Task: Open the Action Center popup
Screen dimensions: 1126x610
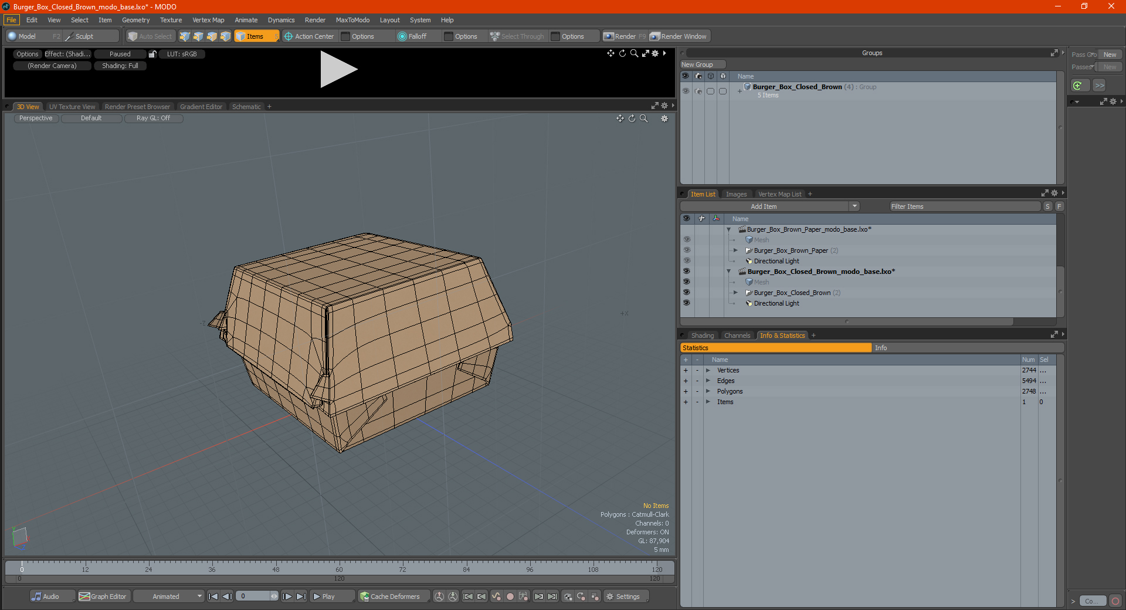Action: coord(309,36)
